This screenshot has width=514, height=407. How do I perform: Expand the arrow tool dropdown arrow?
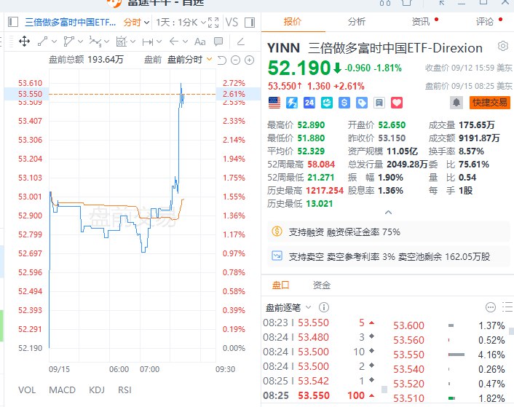point(185,42)
